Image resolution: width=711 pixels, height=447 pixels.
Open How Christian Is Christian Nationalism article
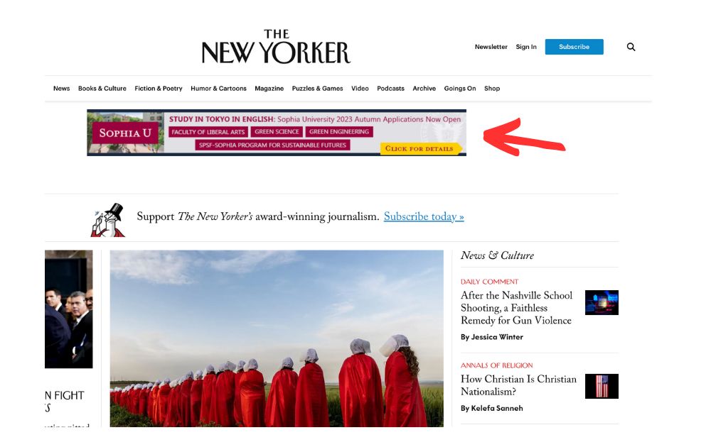pos(519,385)
